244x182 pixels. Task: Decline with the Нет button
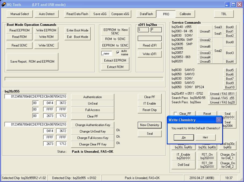tap(206, 137)
